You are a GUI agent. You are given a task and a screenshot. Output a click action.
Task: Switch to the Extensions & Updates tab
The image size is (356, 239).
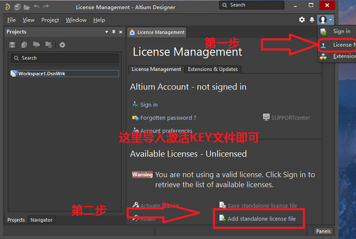click(212, 69)
